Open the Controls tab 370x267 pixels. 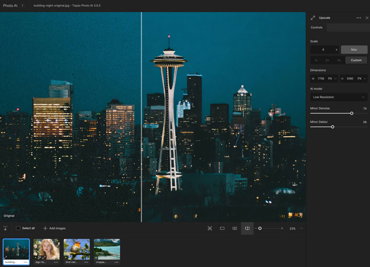(x=317, y=28)
